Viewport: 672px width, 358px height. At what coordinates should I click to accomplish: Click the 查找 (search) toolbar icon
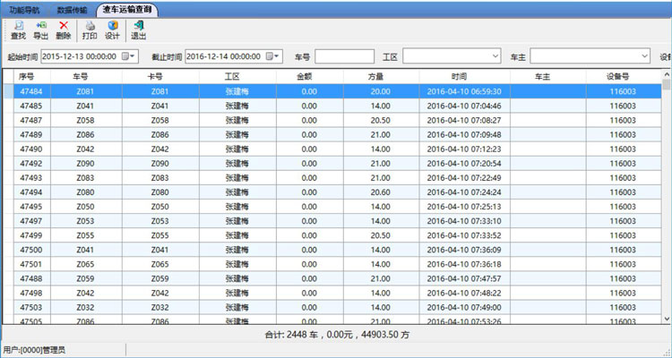pos(18,30)
